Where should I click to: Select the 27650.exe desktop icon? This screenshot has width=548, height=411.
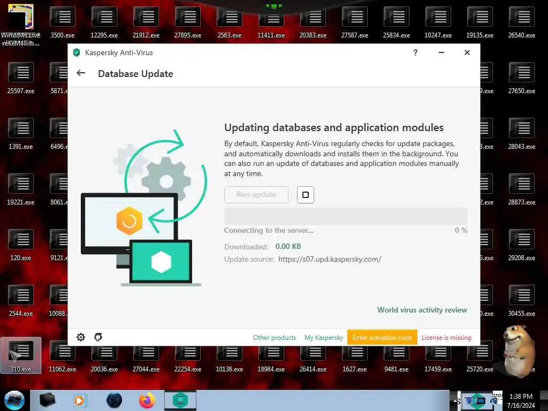[x=521, y=79]
